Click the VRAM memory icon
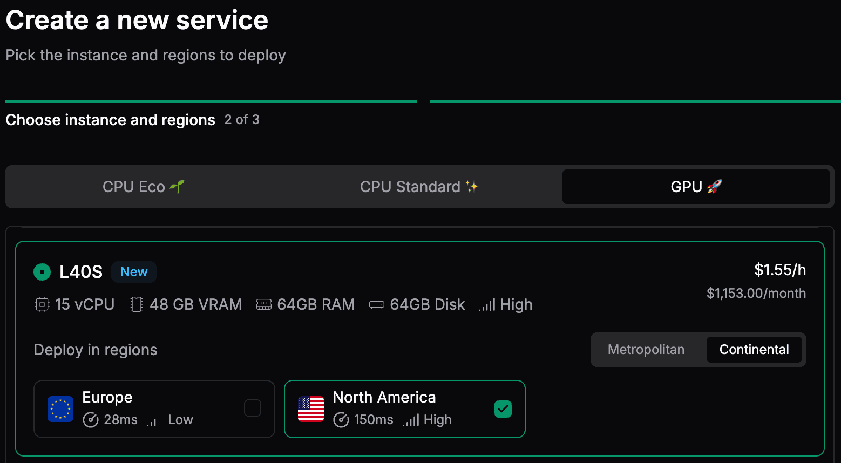The height and width of the screenshot is (463, 841). [137, 304]
